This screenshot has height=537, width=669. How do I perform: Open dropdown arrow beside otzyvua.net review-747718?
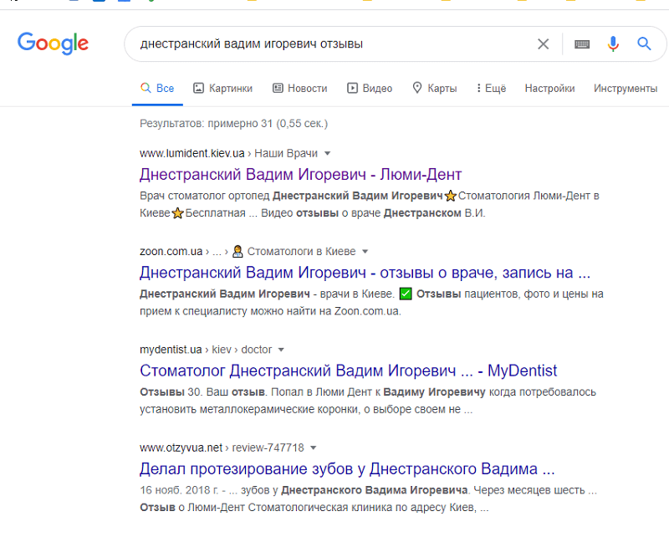tap(314, 447)
